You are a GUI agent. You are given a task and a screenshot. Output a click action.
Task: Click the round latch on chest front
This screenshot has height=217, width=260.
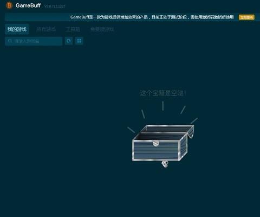[156, 143]
